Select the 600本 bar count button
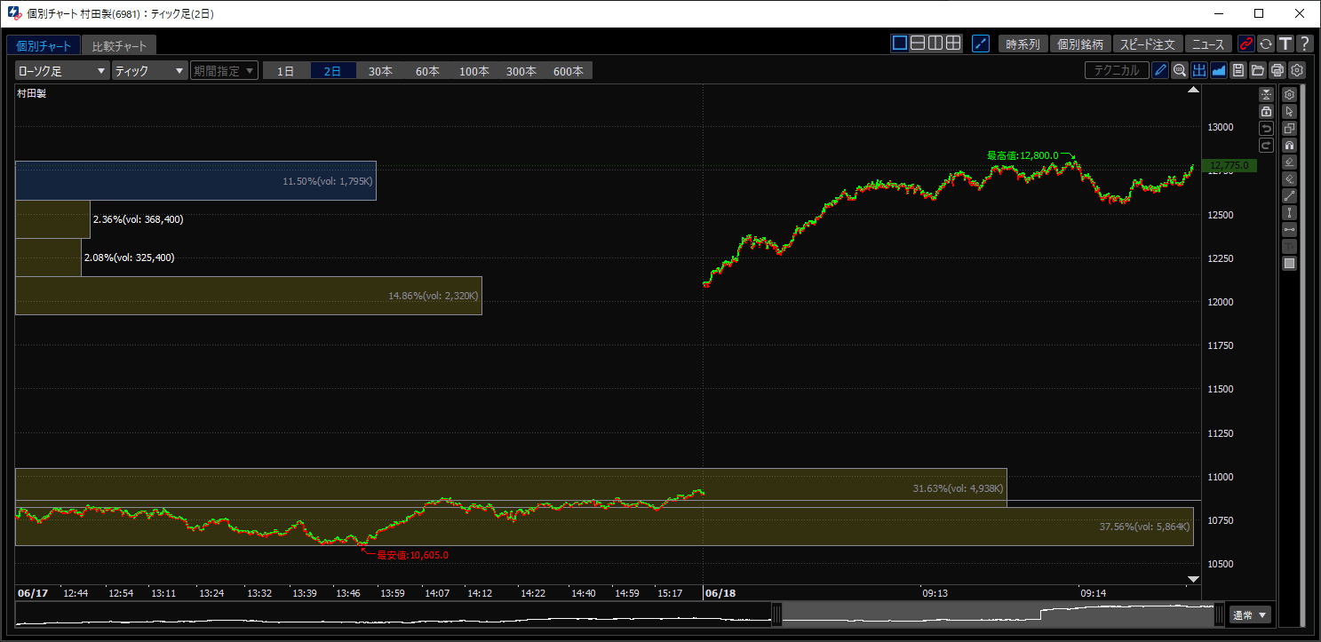Image resolution: width=1321 pixels, height=642 pixels. click(x=569, y=71)
